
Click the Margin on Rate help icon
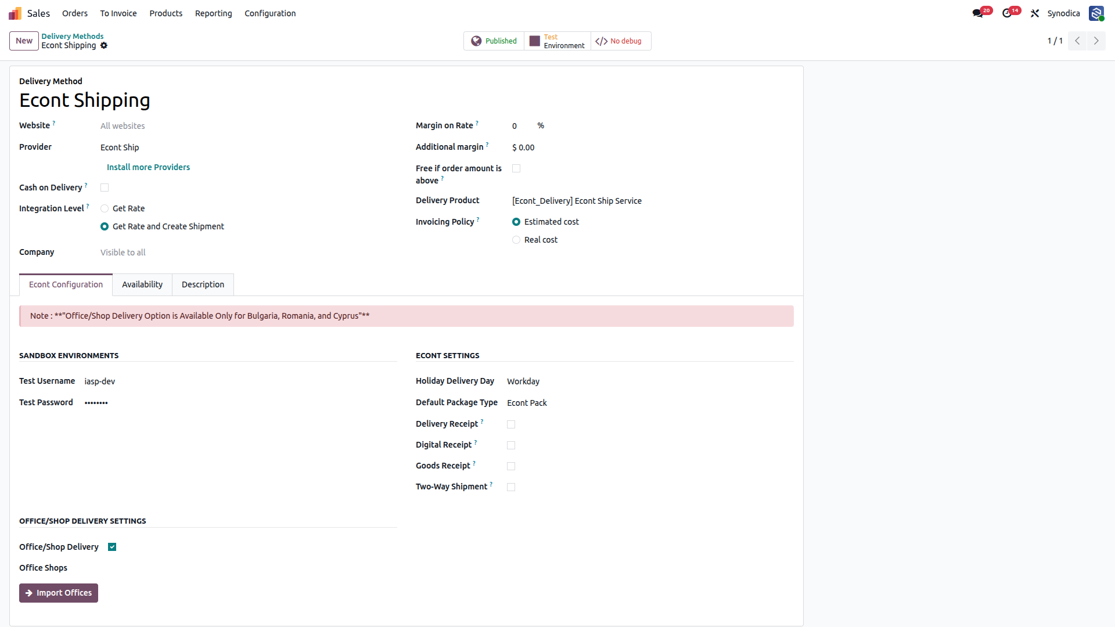477,123
